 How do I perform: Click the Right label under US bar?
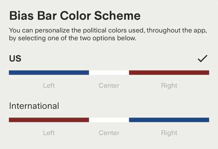[x=169, y=86]
